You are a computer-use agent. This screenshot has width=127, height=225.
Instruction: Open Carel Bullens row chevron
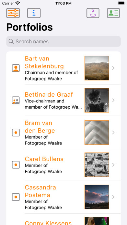point(113,165)
